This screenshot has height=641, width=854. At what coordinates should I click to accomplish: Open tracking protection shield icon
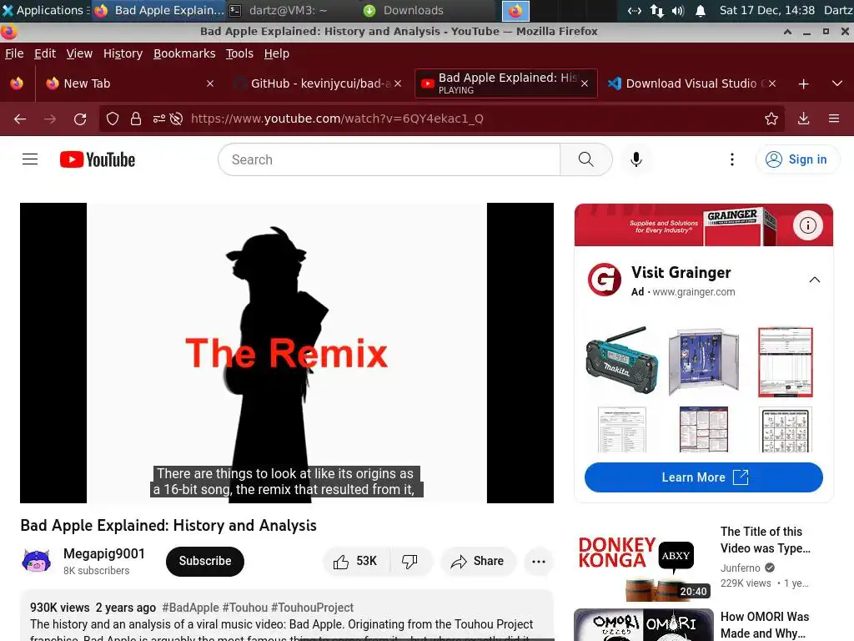[x=113, y=119]
